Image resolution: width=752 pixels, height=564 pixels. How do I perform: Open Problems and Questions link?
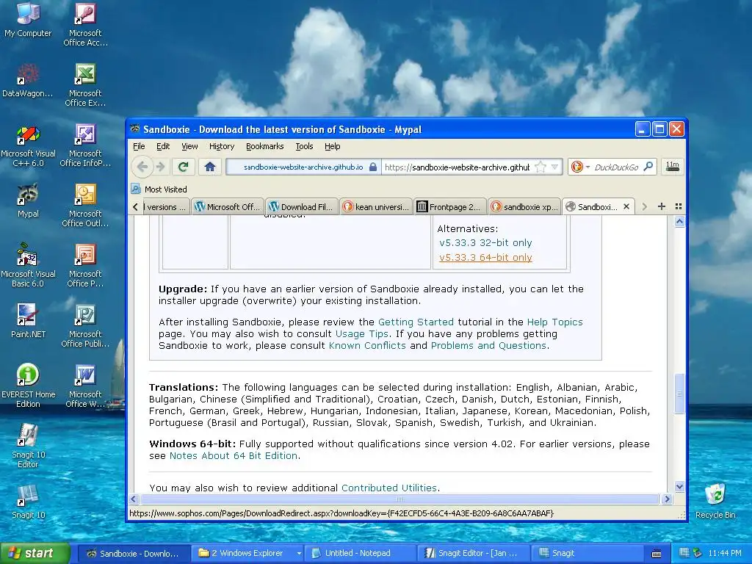(488, 345)
